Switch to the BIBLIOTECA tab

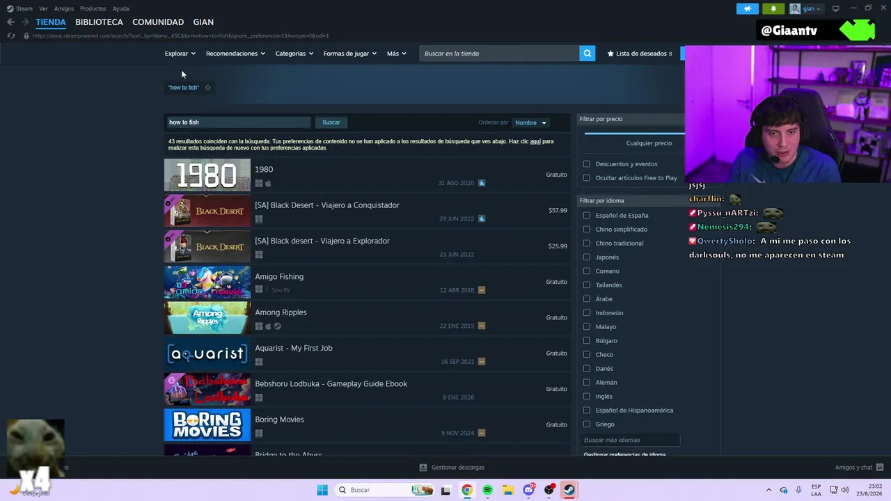pos(99,22)
